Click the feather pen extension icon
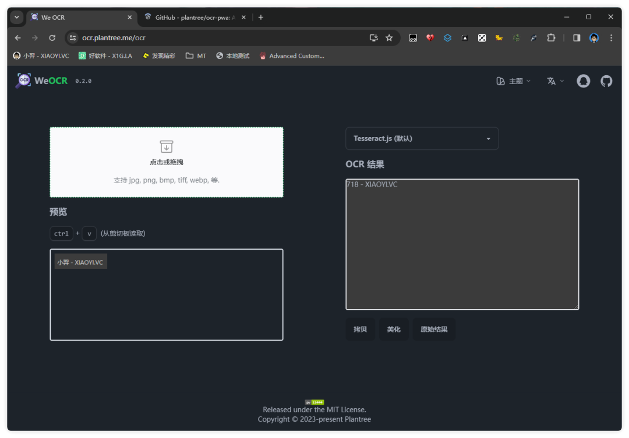The height and width of the screenshot is (438, 629). point(533,38)
